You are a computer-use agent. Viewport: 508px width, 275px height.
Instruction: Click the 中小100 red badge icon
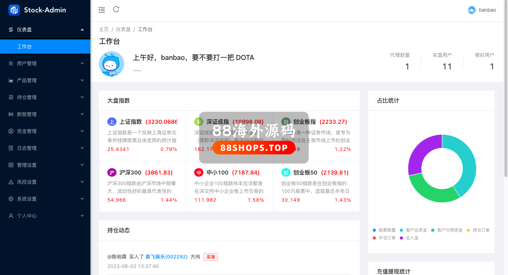(199, 172)
